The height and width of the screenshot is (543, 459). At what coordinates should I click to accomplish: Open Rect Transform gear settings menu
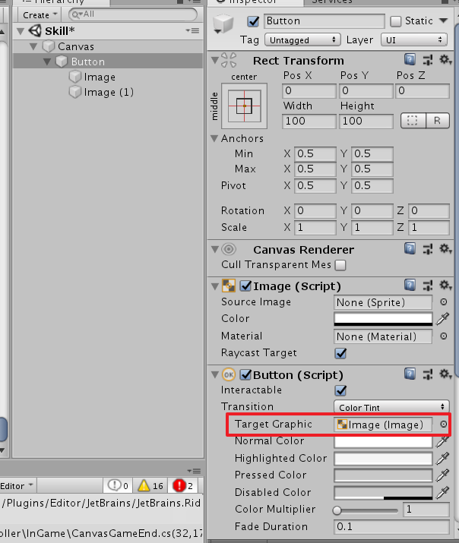[x=445, y=60]
